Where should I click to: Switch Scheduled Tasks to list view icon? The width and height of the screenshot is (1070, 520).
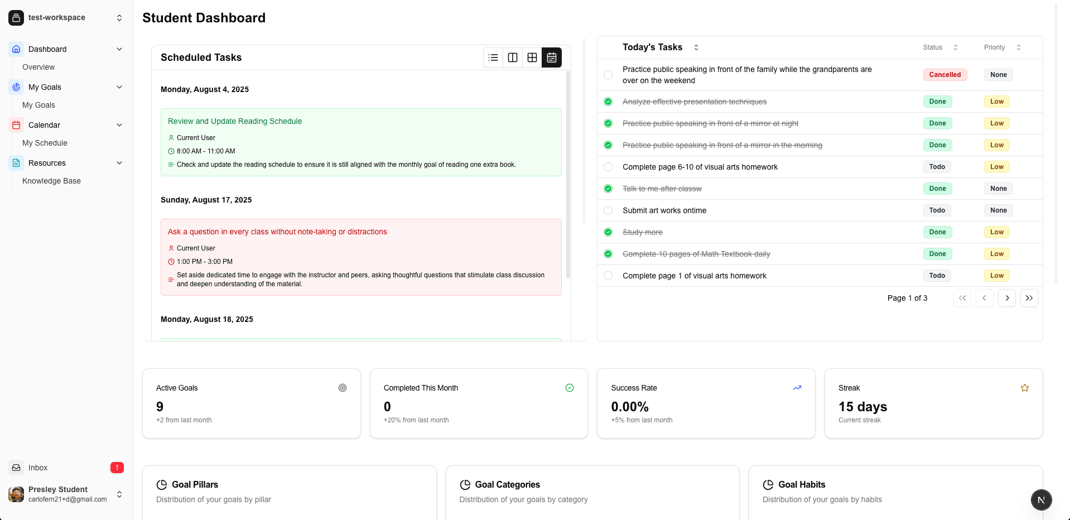tap(493, 57)
